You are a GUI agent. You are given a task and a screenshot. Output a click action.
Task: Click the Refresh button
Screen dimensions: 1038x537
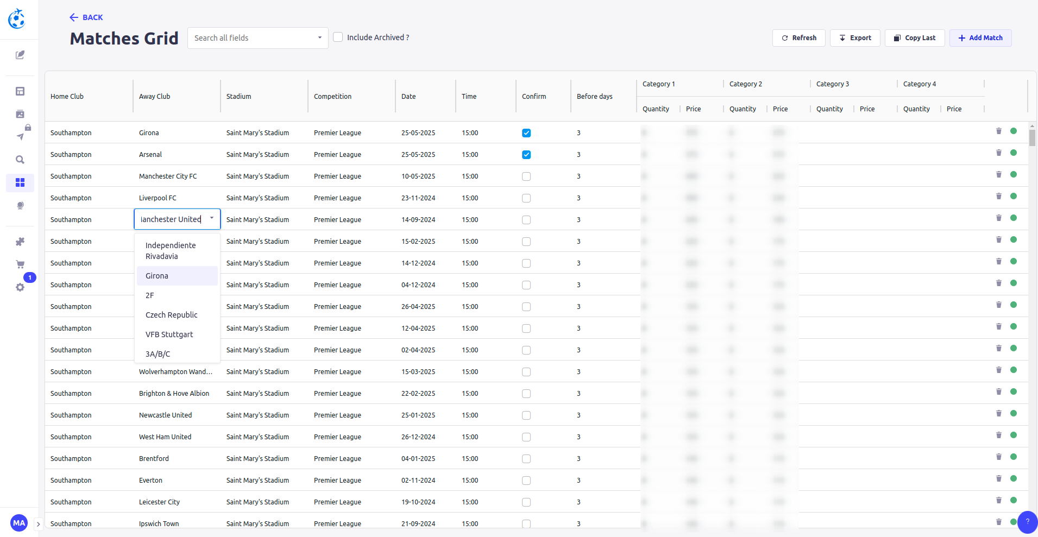799,38
